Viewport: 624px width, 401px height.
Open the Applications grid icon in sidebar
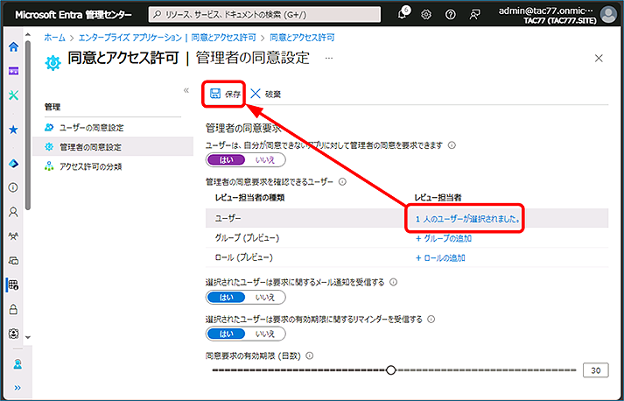pos(13,285)
